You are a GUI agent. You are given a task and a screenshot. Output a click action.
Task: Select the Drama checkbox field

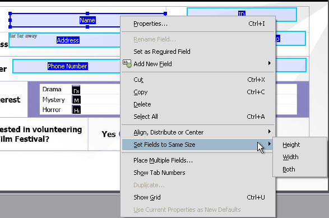[x=76, y=90]
